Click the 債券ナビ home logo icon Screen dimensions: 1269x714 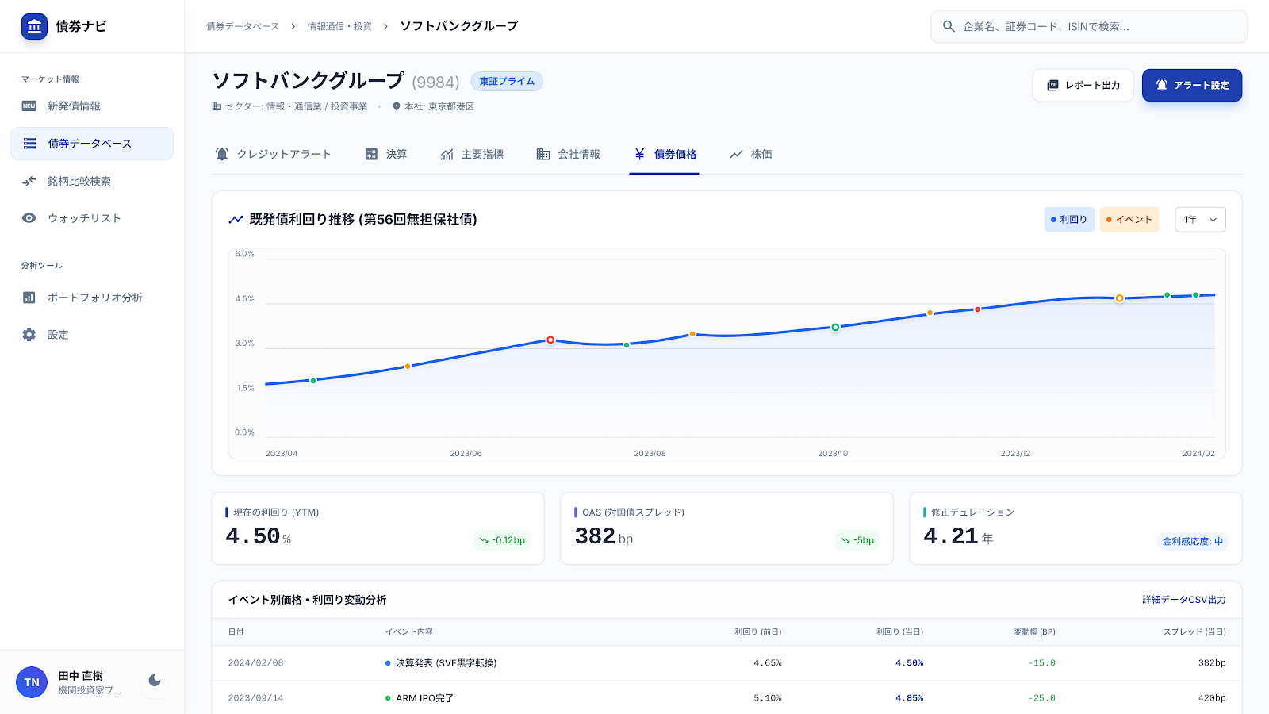tap(33, 25)
